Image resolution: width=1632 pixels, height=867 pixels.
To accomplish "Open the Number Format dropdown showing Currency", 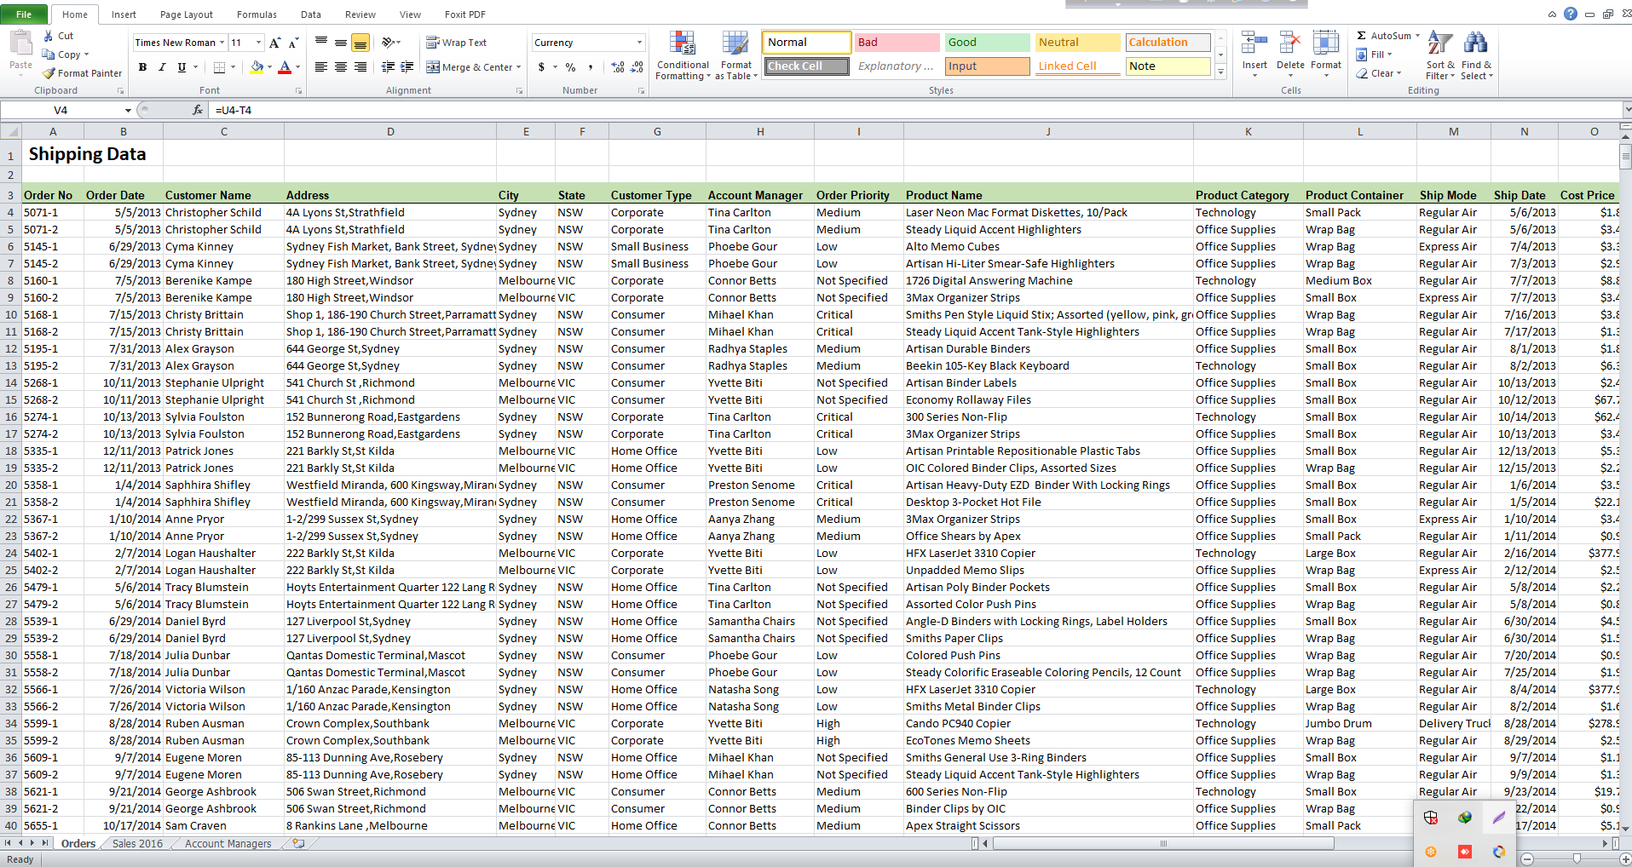I will [x=587, y=42].
